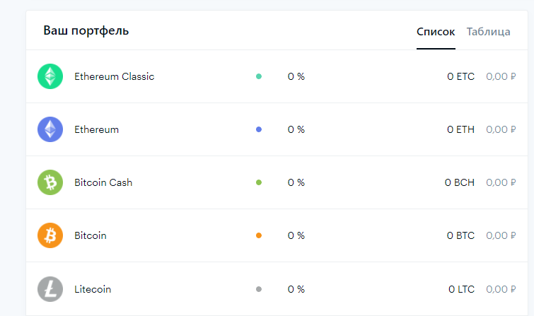534x316 pixels.
Task: Click the 0 BTC balance
Action: [460, 235]
